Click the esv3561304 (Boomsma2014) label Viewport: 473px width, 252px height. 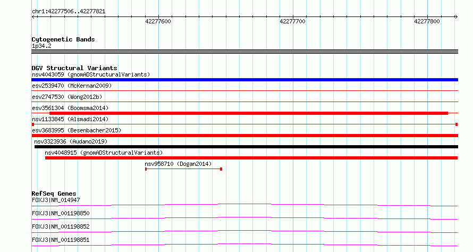coord(70,108)
